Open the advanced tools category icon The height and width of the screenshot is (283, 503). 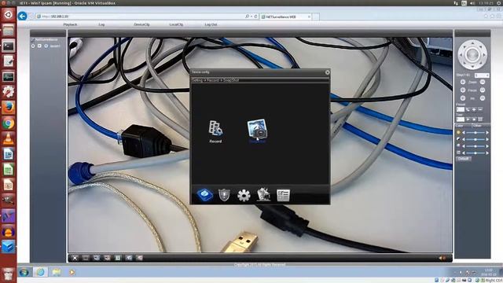(263, 195)
